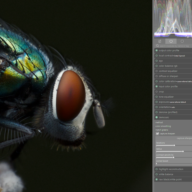Toggle the denoise (profiled) module power
The width and height of the screenshot is (192, 192).
[157, 112]
